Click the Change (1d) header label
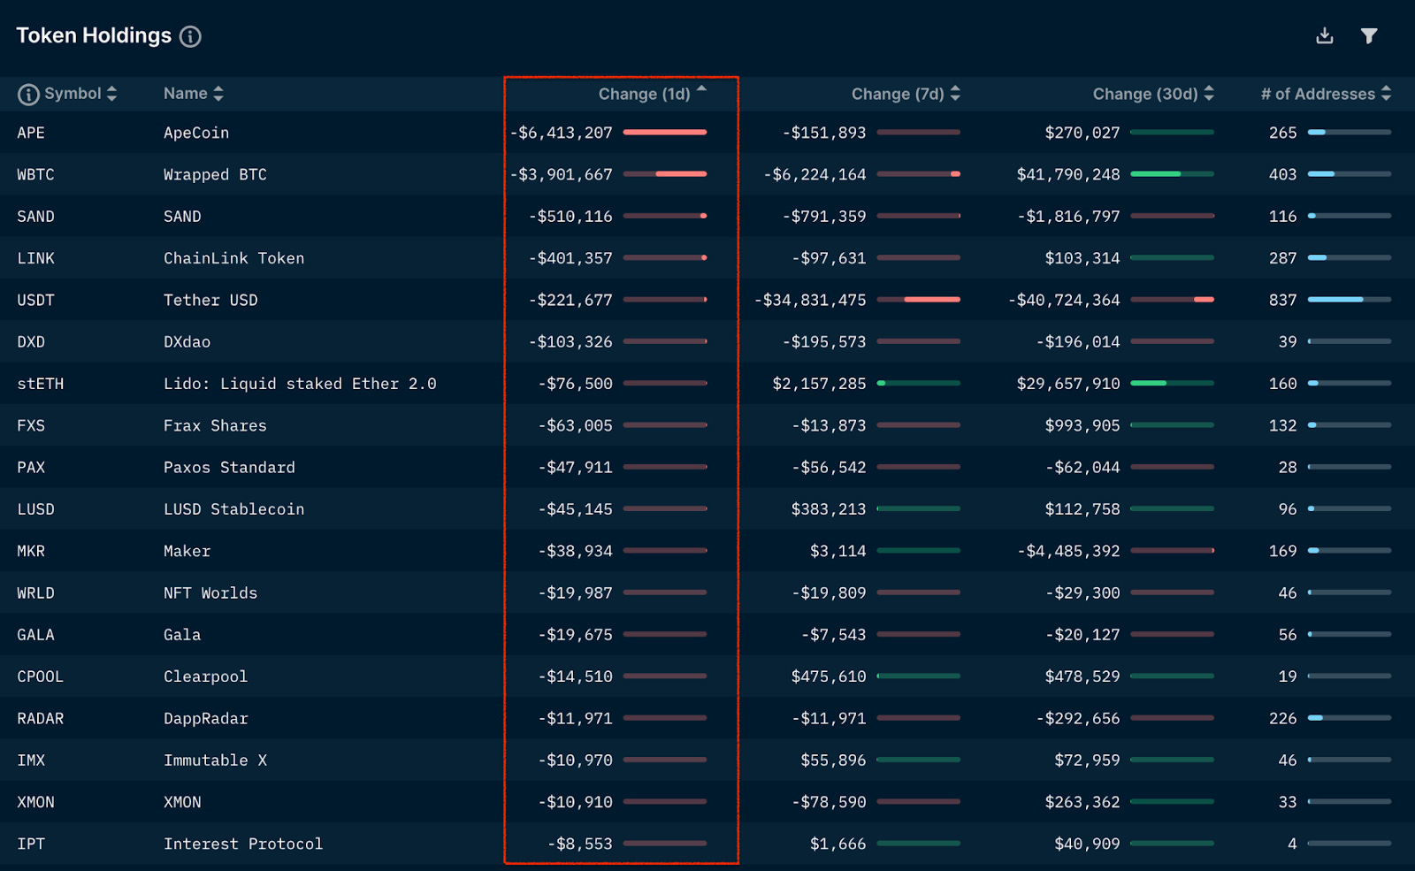The width and height of the screenshot is (1415, 871). (x=644, y=95)
